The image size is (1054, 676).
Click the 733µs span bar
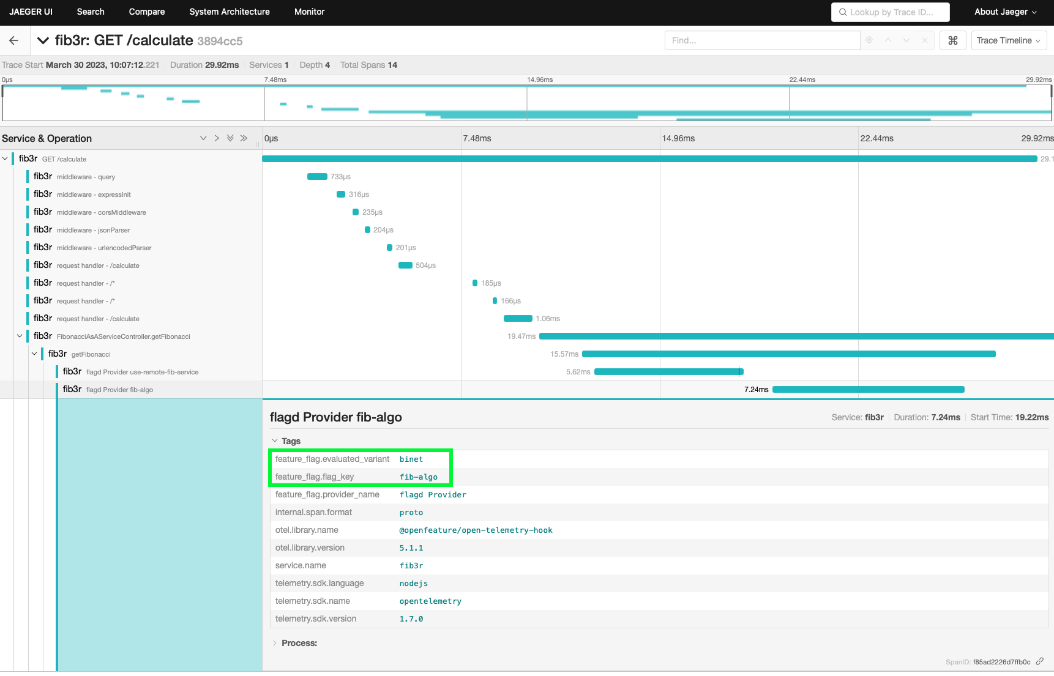[317, 176]
